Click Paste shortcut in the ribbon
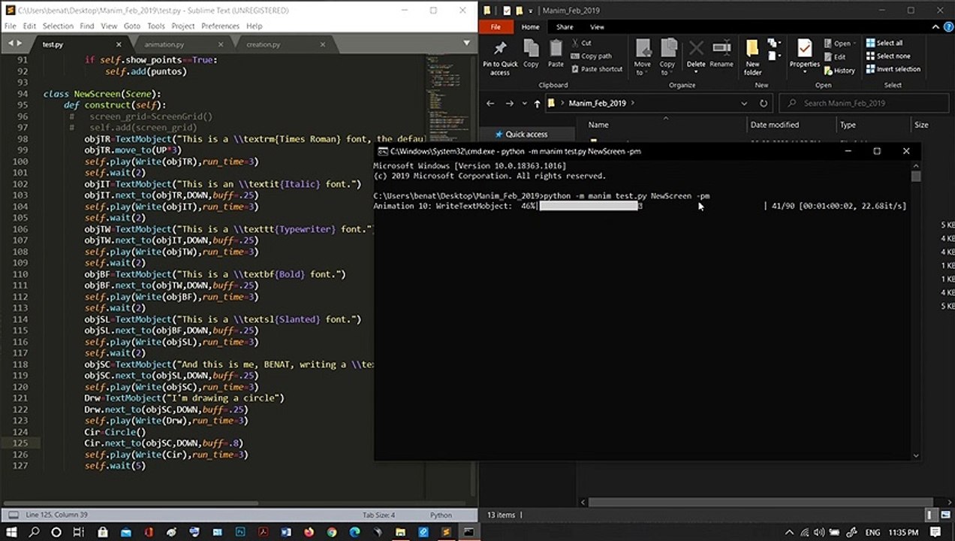The width and height of the screenshot is (955, 541). [597, 68]
